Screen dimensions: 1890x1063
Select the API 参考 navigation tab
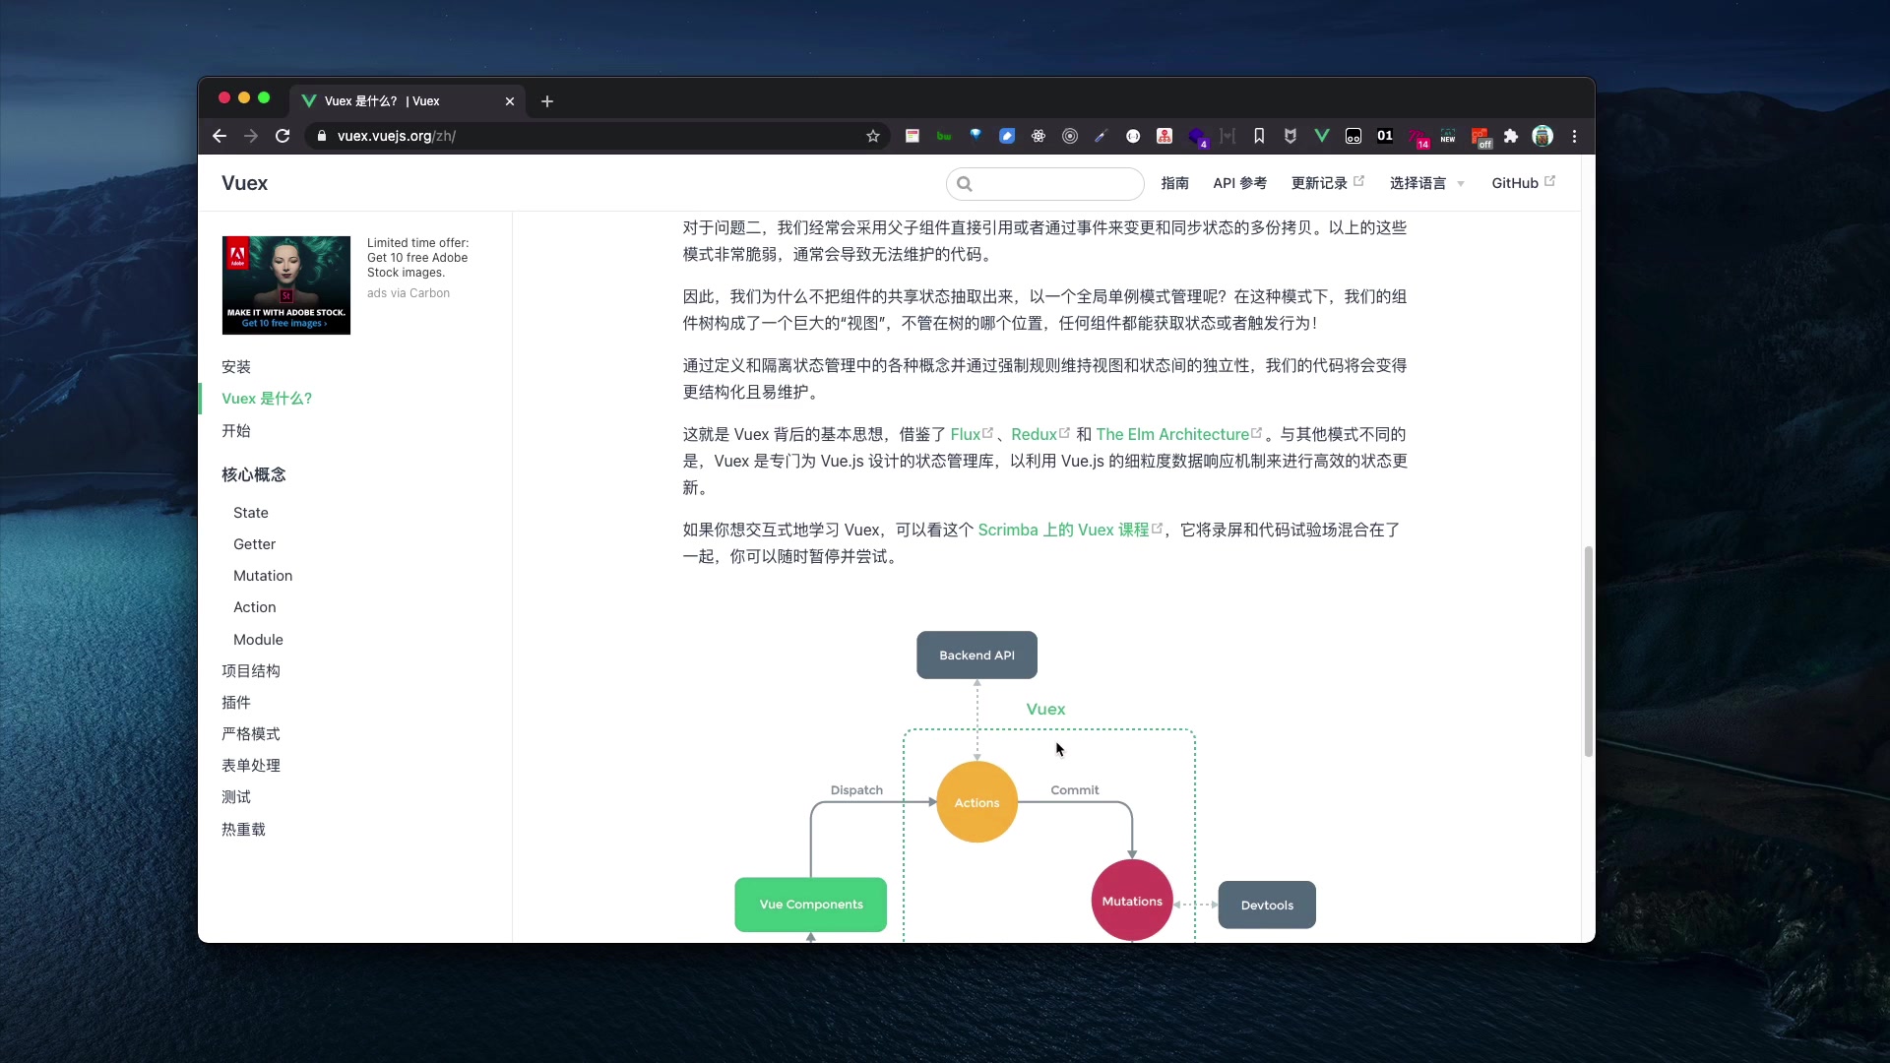(1239, 183)
